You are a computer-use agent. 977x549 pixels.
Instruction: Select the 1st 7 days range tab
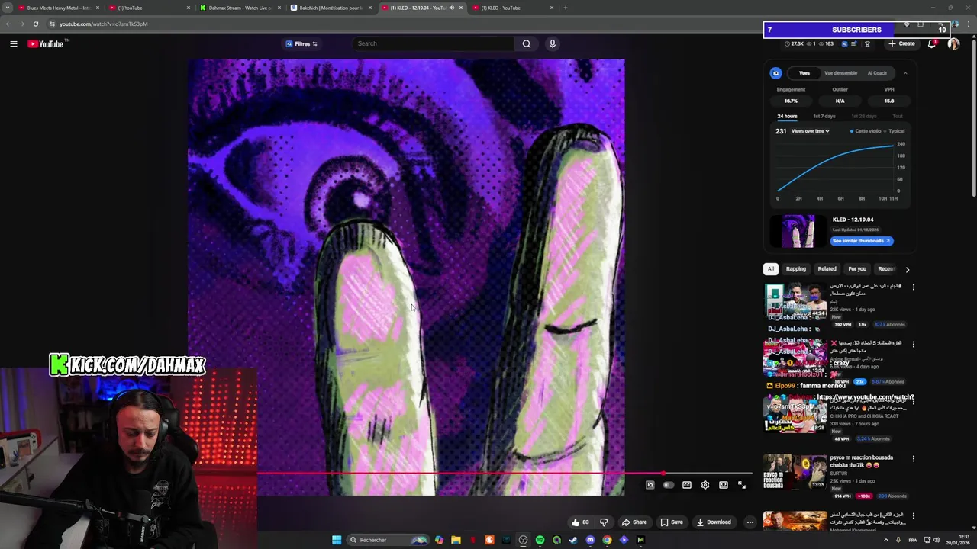point(824,116)
